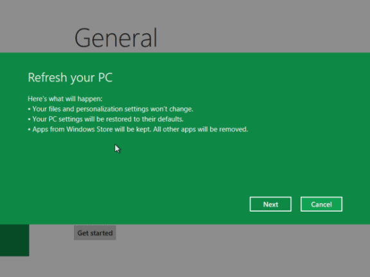Click Next to continue the refresh
The height and width of the screenshot is (277, 370).
pyautogui.click(x=270, y=204)
